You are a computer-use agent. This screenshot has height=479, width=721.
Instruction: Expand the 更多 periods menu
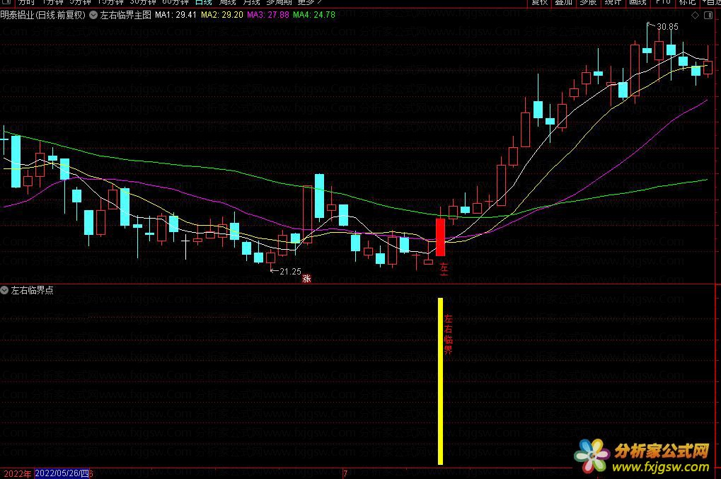(x=309, y=2)
